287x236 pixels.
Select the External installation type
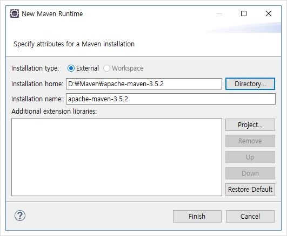click(83, 68)
